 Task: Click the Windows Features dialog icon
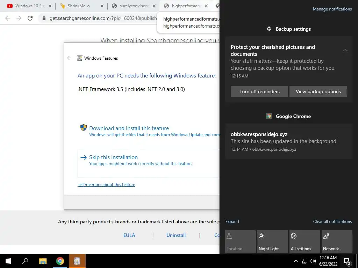tap(79, 58)
